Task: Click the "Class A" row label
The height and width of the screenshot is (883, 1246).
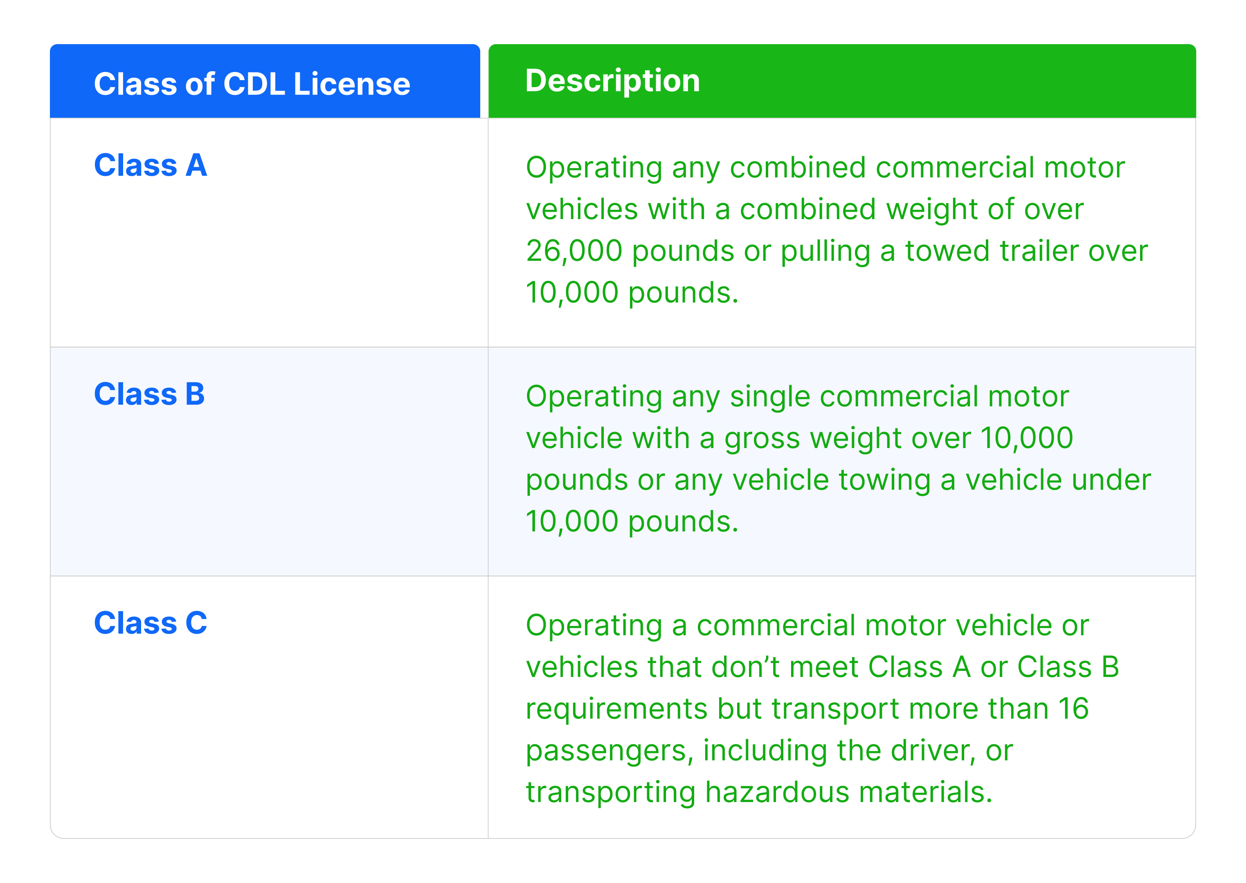Action: pos(150,165)
